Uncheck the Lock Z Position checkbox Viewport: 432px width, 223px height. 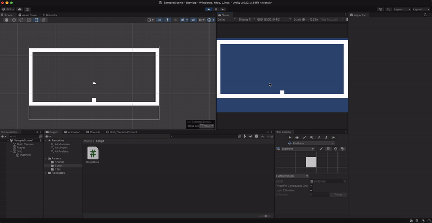pyautogui.click(x=312, y=190)
